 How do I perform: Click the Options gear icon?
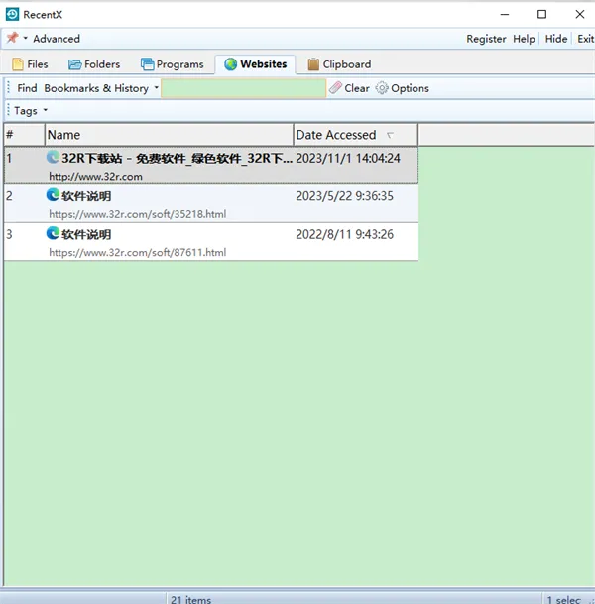pyautogui.click(x=382, y=88)
